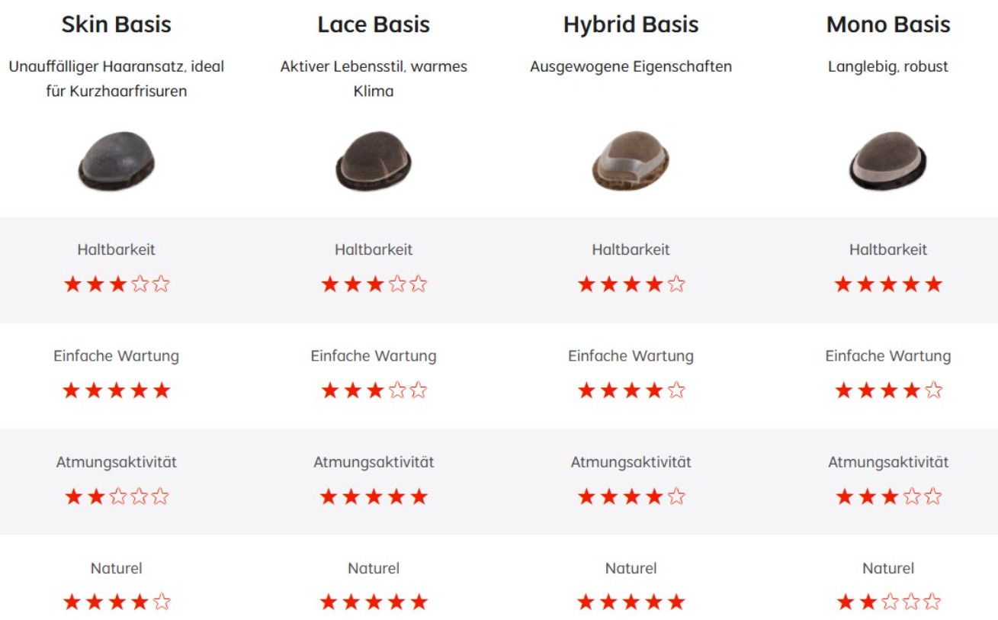Viewport: 998px width, 620px height.
Task: Click Hybrid Basis Naturel star rating
Action: click(631, 602)
